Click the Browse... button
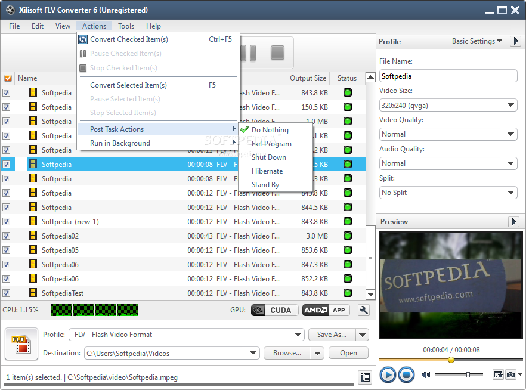The image size is (526, 390). click(x=287, y=353)
